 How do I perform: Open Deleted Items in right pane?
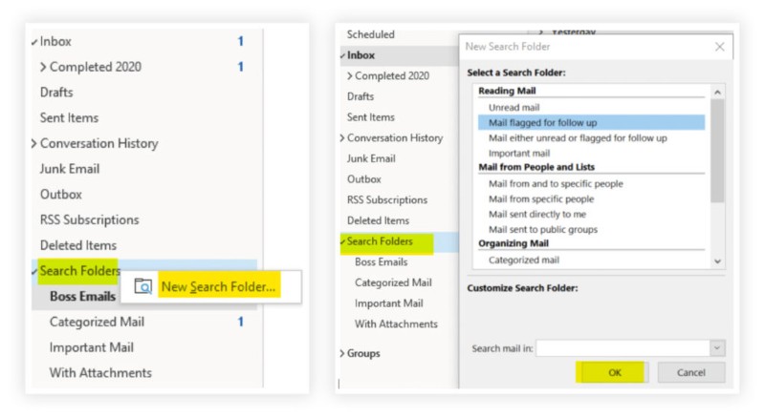pyautogui.click(x=379, y=220)
